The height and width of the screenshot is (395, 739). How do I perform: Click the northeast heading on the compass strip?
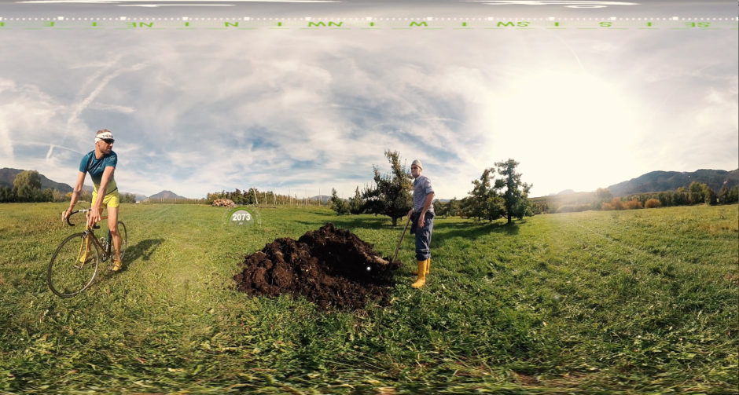[x=139, y=24]
